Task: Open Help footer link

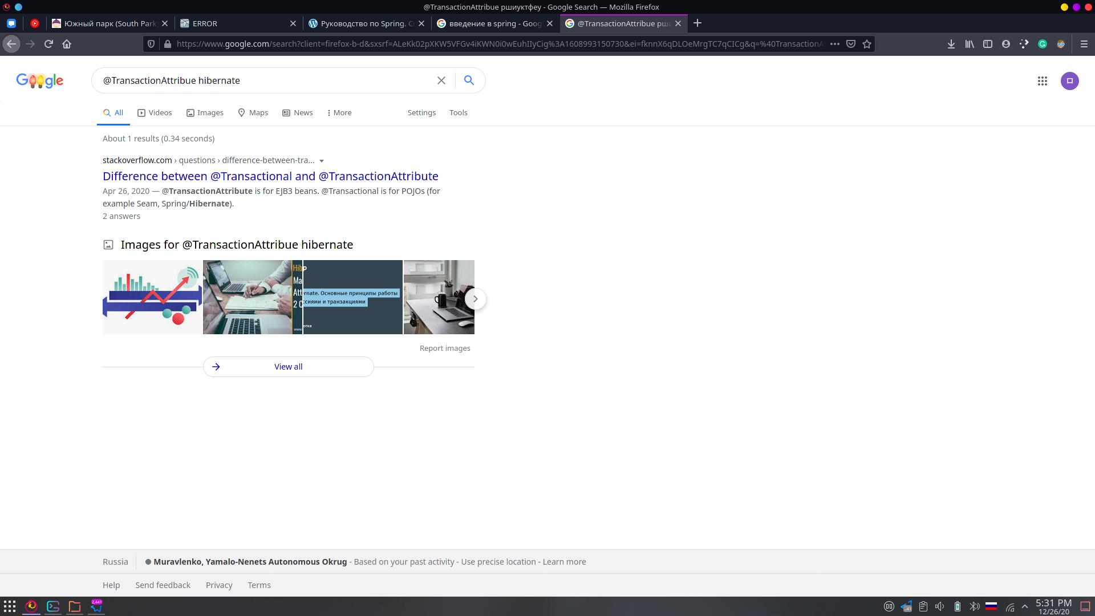Action: (x=111, y=585)
